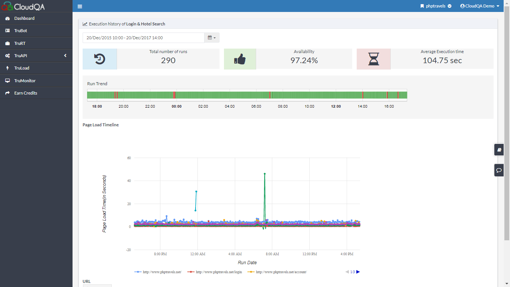Click the date range input field
This screenshot has width=510, height=287.
click(x=144, y=38)
